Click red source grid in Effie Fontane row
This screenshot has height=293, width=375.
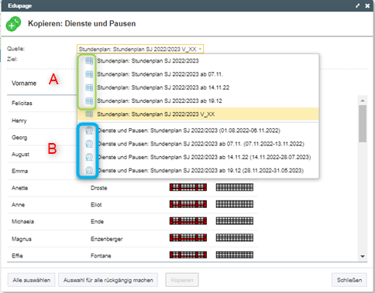pos(188,255)
